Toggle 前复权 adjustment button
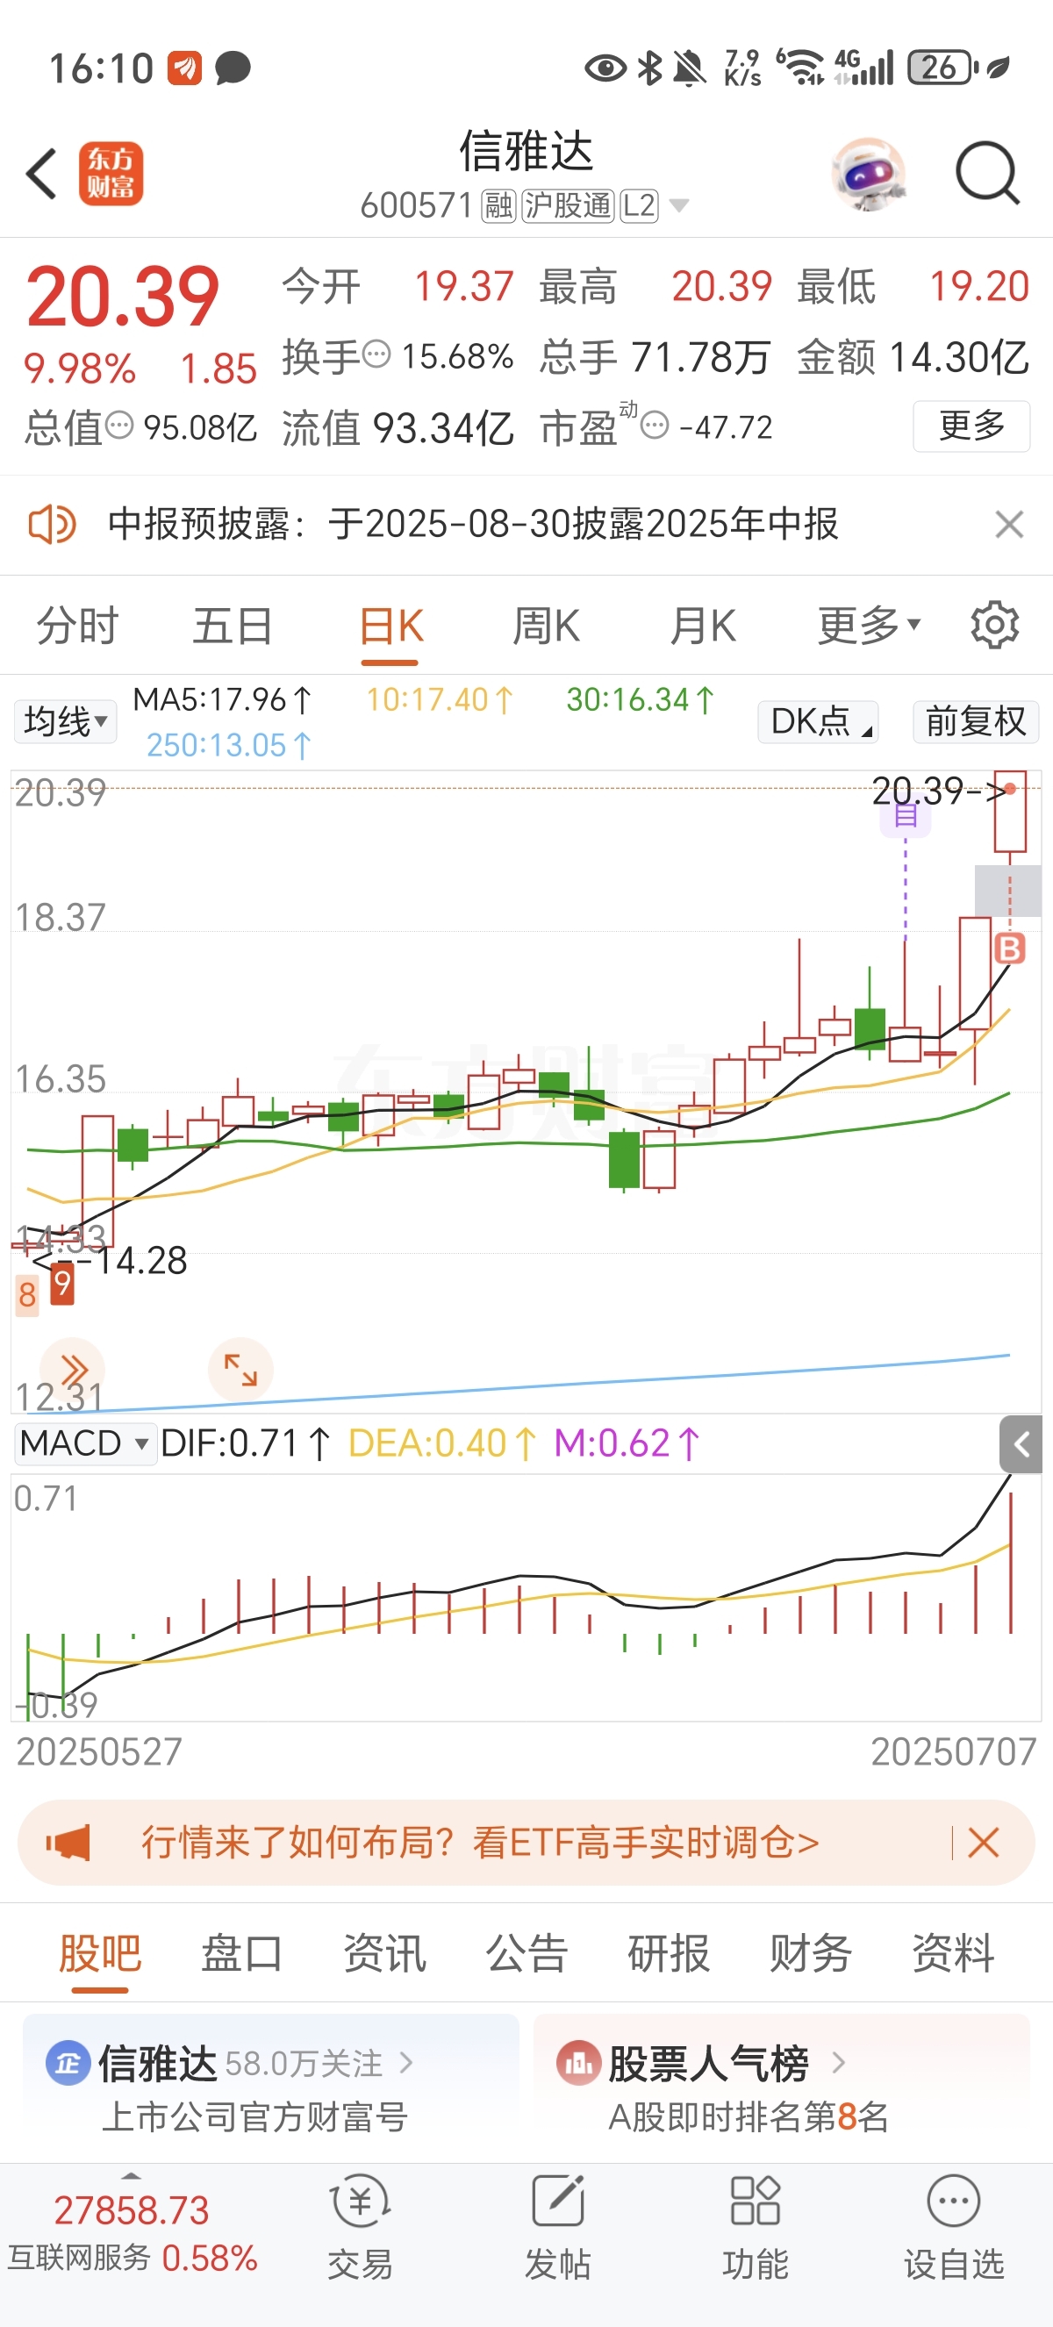1053x2327 pixels. pos(975,722)
